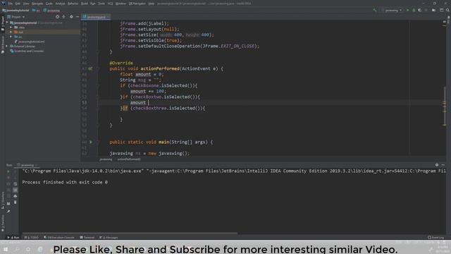Click Search Everywhere magnifier icon

(448, 10)
